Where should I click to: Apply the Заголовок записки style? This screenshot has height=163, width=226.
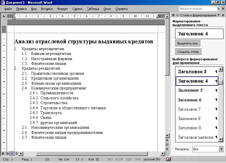click(x=197, y=137)
